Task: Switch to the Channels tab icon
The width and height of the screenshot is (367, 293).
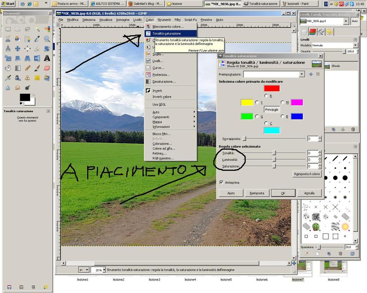Action: click(313, 32)
